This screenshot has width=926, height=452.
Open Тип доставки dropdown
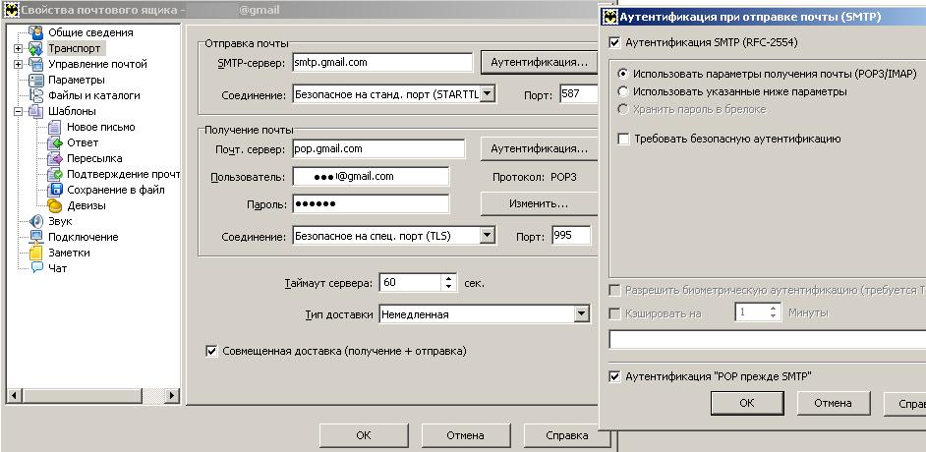pyautogui.click(x=582, y=314)
